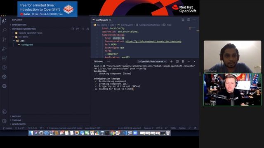Refresh the Explorer tree
The width and height of the screenshot is (264, 148).
(82, 29)
